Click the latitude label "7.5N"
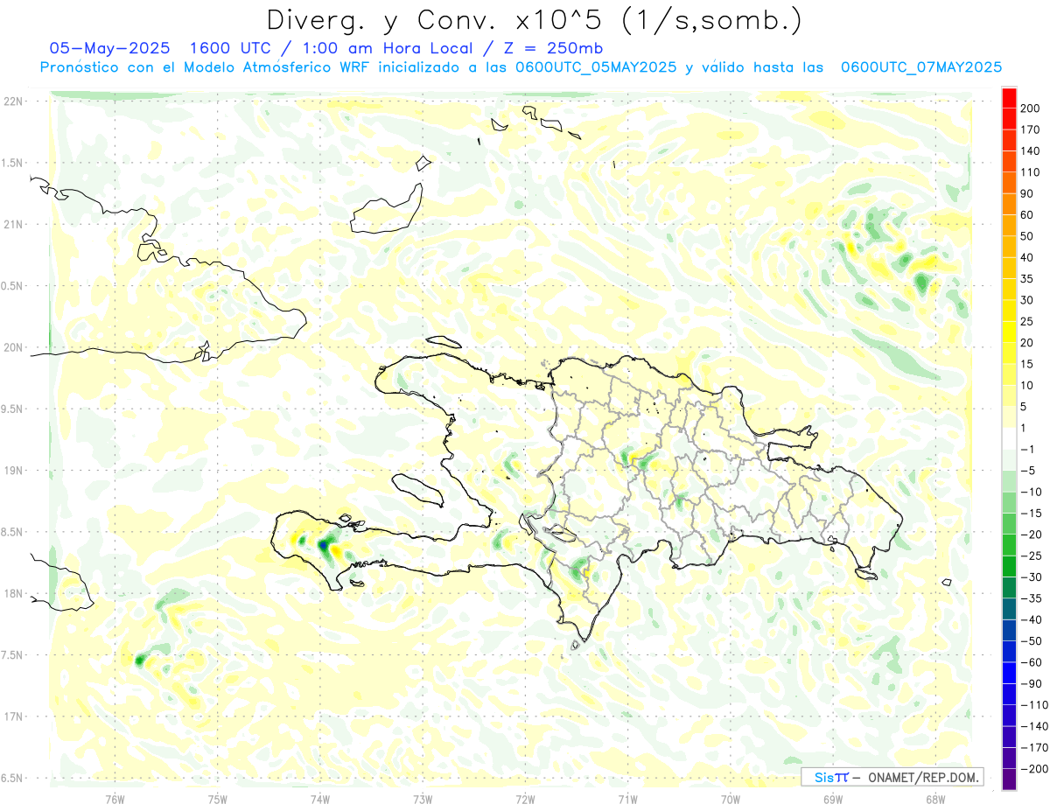 [x=12, y=655]
